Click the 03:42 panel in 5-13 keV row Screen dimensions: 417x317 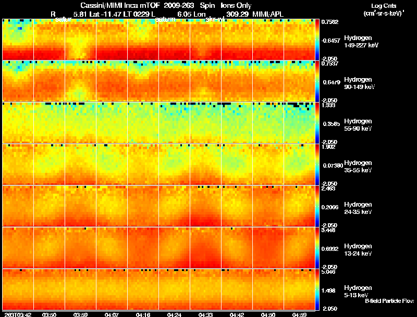pyautogui.click(x=18, y=289)
